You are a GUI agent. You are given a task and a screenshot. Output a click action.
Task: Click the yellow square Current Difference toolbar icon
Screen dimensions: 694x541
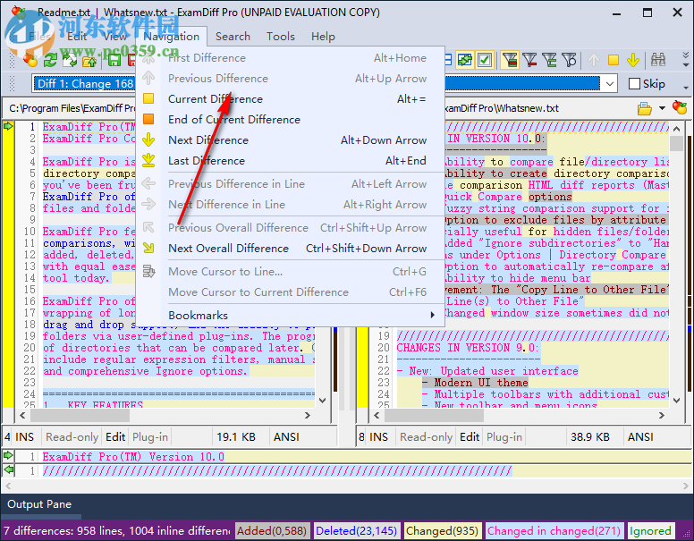(x=613, y=60)
